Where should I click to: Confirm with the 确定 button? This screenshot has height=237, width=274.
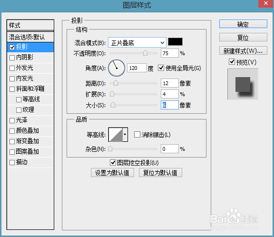pyautogui.click(x=243, y=24)
